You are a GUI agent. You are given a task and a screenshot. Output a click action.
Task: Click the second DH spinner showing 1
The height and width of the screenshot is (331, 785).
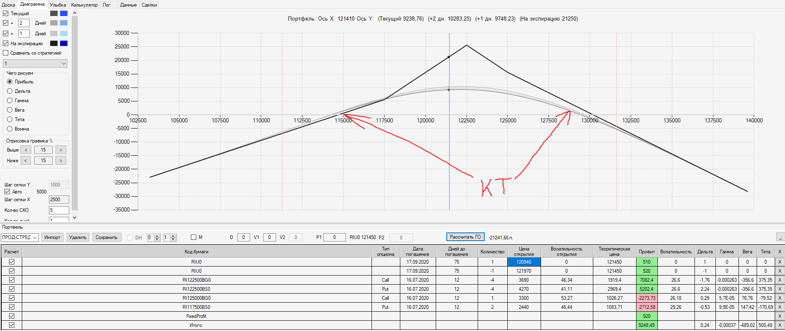pyautogui.click(x=170, y=237)
